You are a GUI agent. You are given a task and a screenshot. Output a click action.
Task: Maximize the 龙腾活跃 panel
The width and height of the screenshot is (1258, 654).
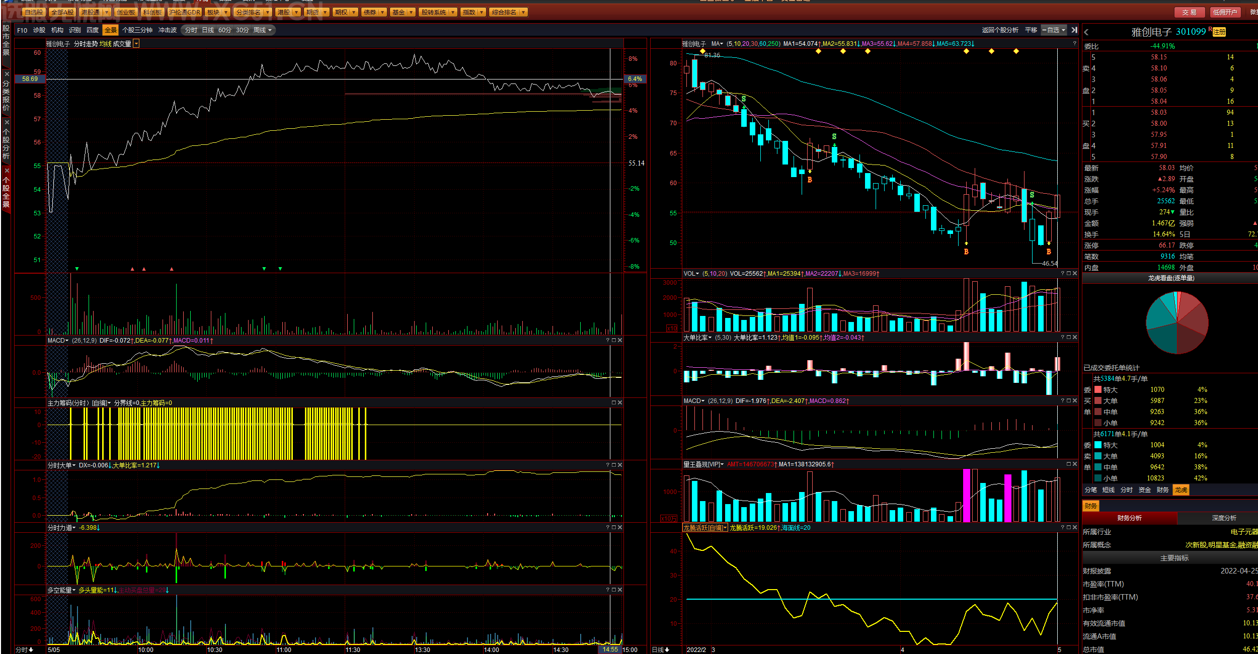point(1069,528)
